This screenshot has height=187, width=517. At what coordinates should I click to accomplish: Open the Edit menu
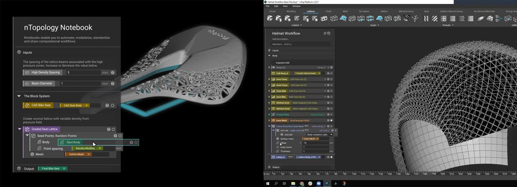coord(276,6)
